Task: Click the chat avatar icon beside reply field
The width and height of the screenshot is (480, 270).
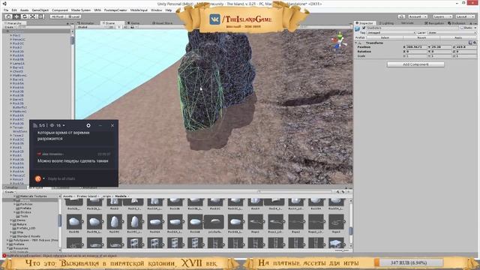Action: point(38,178)
